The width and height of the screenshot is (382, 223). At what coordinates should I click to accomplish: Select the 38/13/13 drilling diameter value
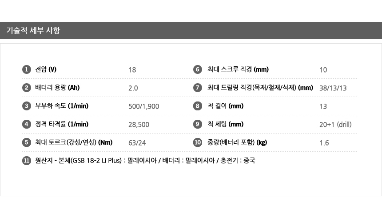tap(333, 88)
